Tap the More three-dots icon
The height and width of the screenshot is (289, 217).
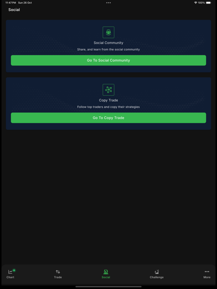tap(207, 272)
